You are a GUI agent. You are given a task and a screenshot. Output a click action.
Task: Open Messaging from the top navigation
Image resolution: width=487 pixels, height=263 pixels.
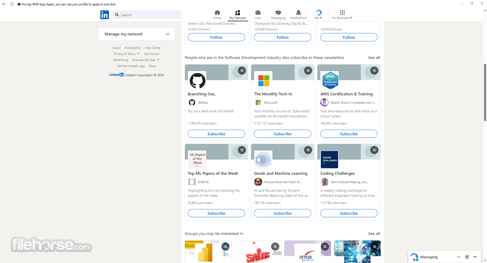pos(278,15)
